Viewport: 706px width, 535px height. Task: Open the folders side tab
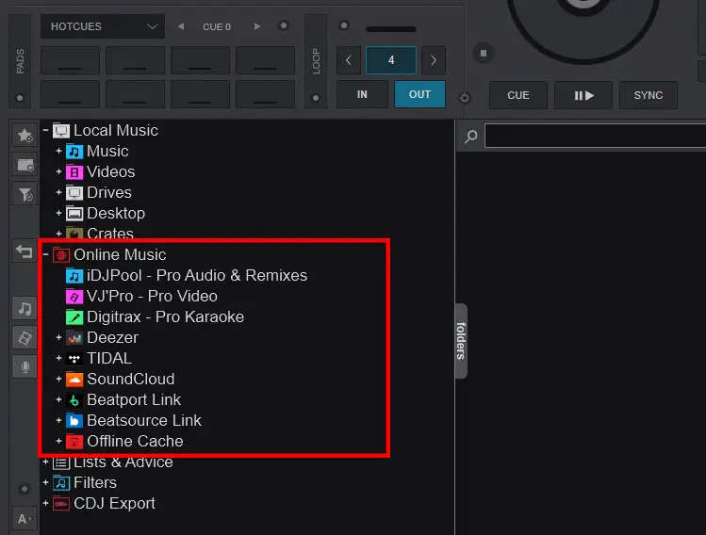coord(461,341)
